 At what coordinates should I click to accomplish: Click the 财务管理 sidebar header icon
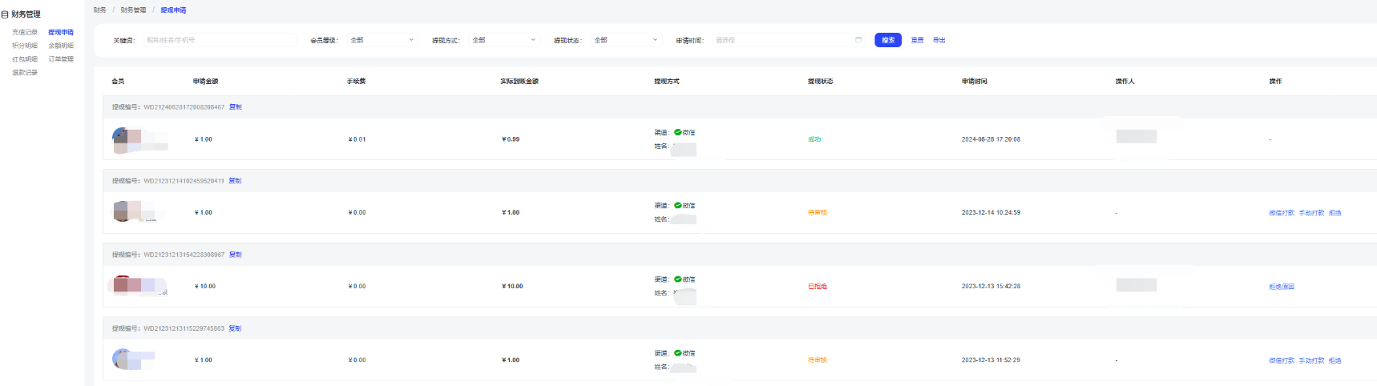(5, 14)
